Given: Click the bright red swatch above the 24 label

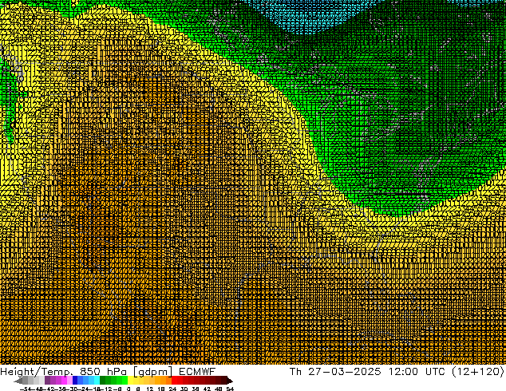Looking at the screenshot, I should (174, 380).
